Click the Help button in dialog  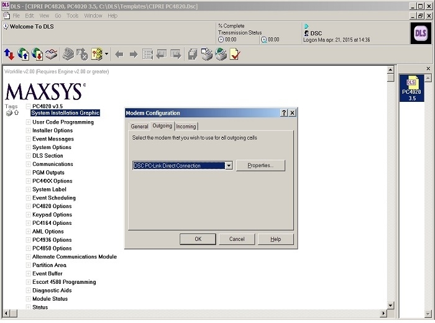275,239
